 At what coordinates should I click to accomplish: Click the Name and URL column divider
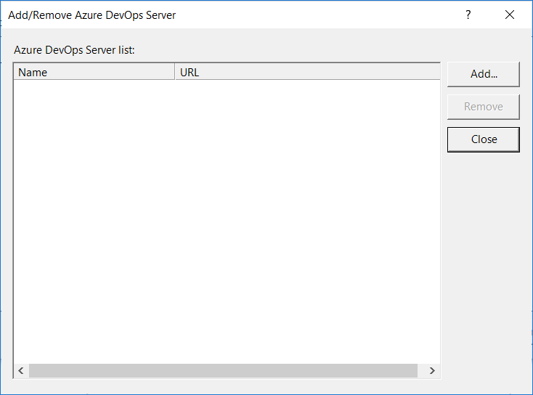tap(175, 72)
